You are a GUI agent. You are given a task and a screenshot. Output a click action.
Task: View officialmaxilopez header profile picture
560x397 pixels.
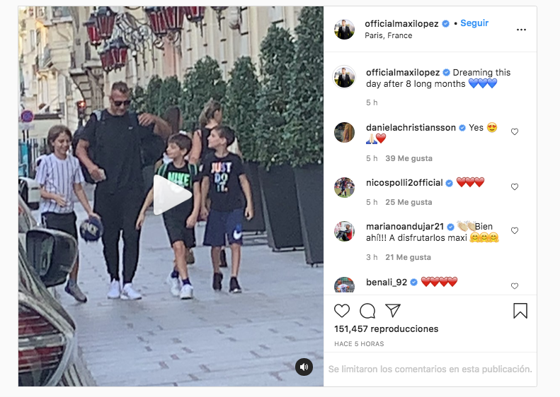pos(344,29)
